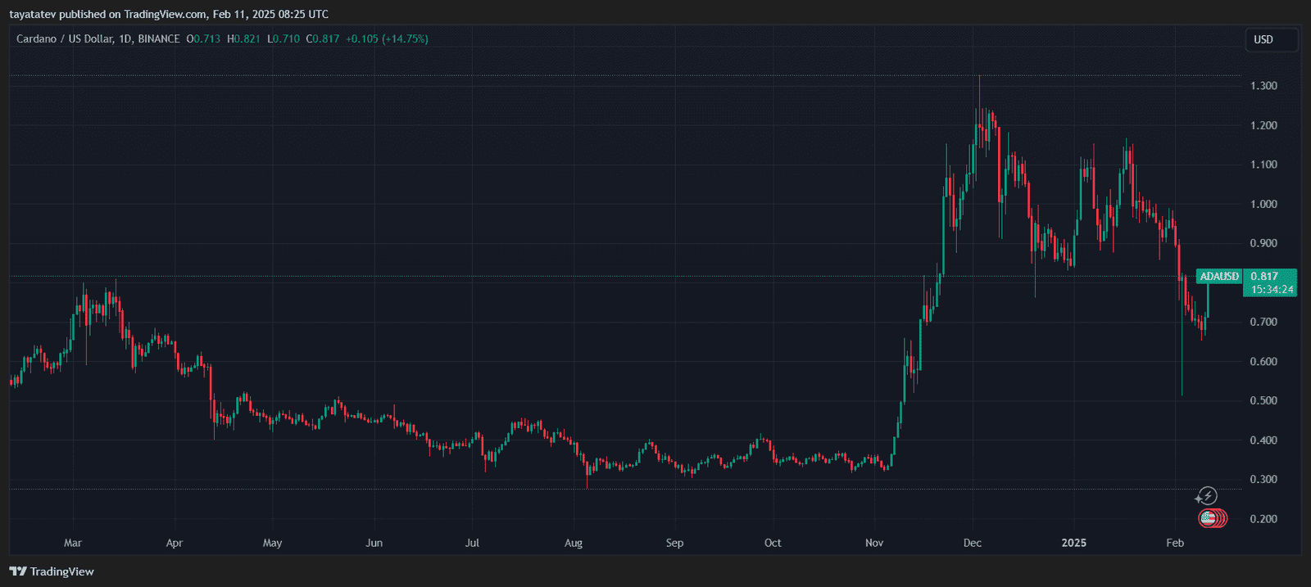Click the 15:34:24 bar countdown timer
This screenshot has width=1311, height=587.
pyautogui.click(x=1271, y=289)
